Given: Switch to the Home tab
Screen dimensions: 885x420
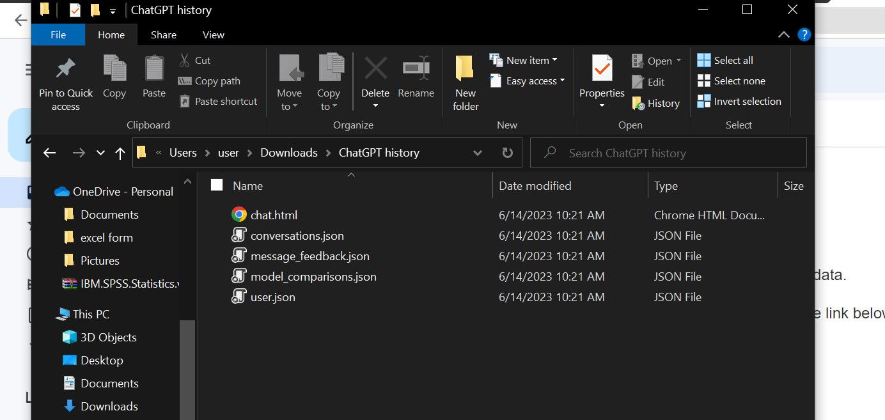Looking at the screenshot, I should coord(111,35).
